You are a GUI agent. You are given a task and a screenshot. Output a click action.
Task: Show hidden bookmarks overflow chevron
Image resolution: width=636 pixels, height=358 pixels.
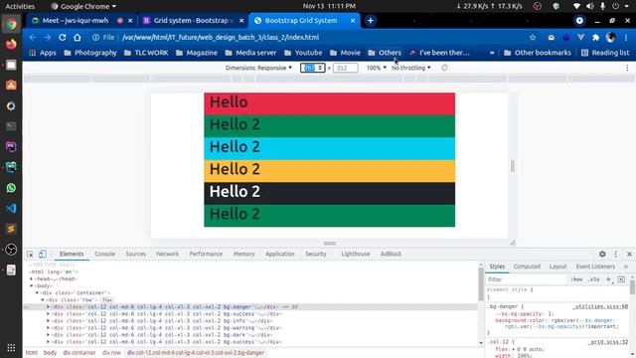[x=492, y=53]
